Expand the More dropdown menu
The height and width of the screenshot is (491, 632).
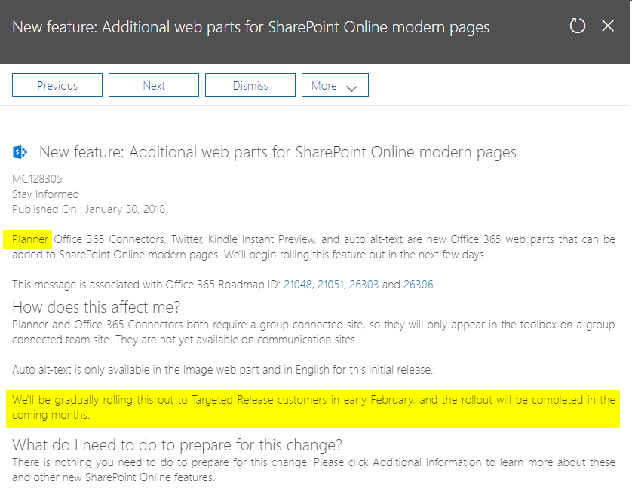pyautogui.click(x=335, y=85)
